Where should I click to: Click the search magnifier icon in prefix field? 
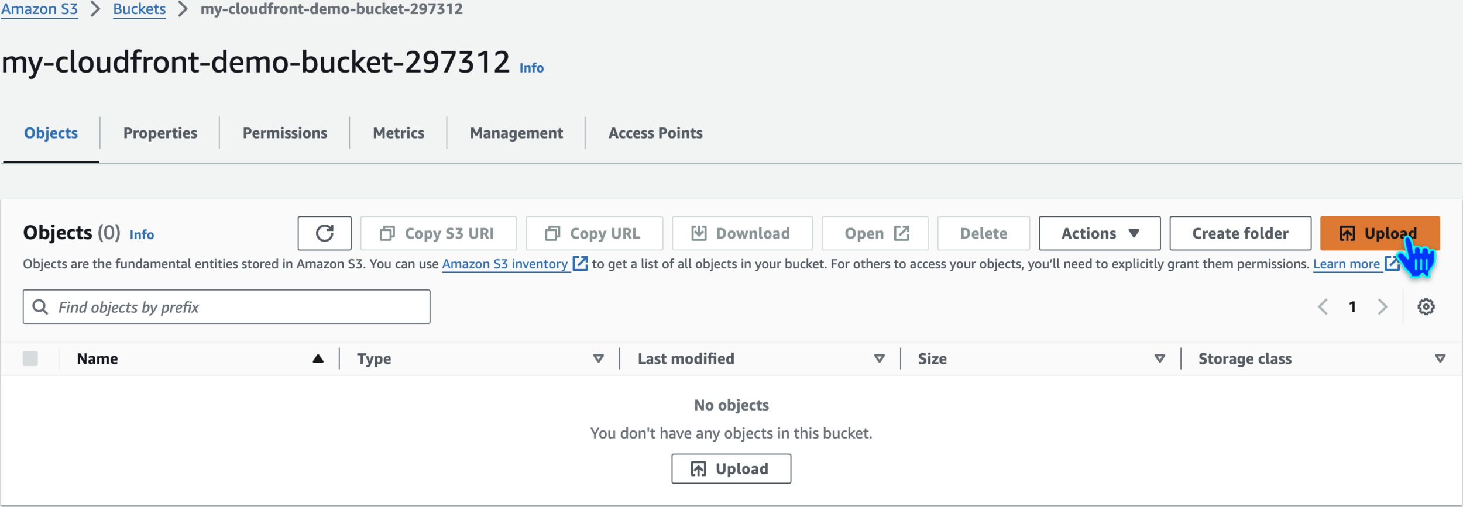[40, 307]
